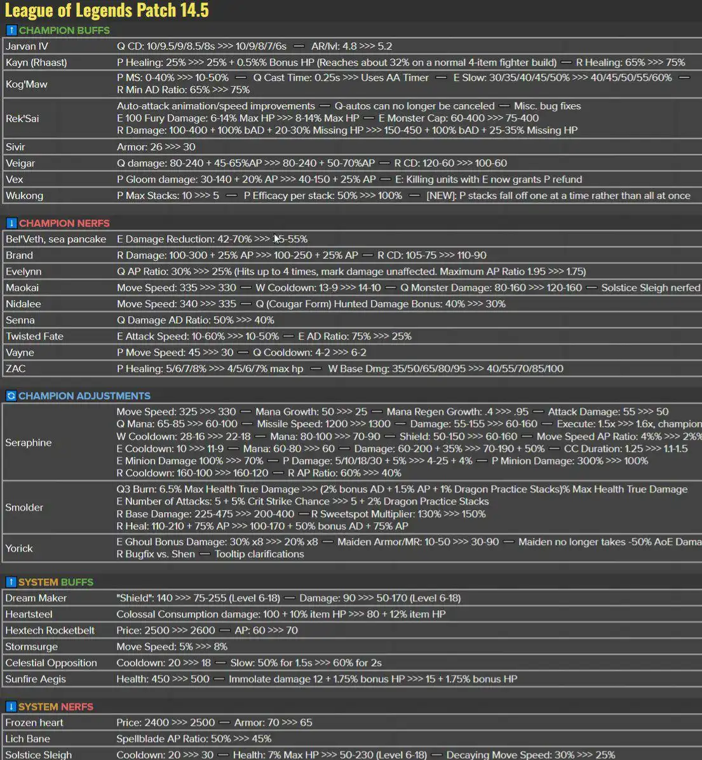Click the refresh icon beside Champion Adjustments

(x=11, y=396)
